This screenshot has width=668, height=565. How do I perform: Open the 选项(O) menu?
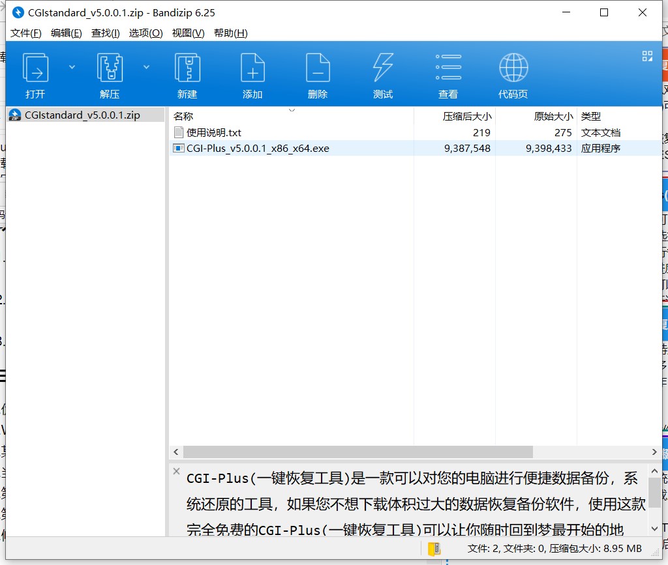tap(145, 33)
